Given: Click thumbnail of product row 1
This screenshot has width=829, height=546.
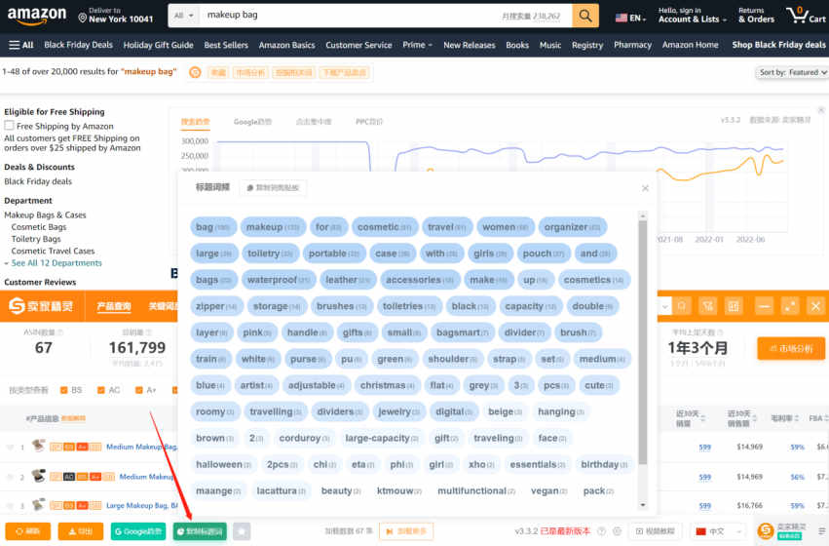Looking at the screenshot, I should tap(38, 446).
